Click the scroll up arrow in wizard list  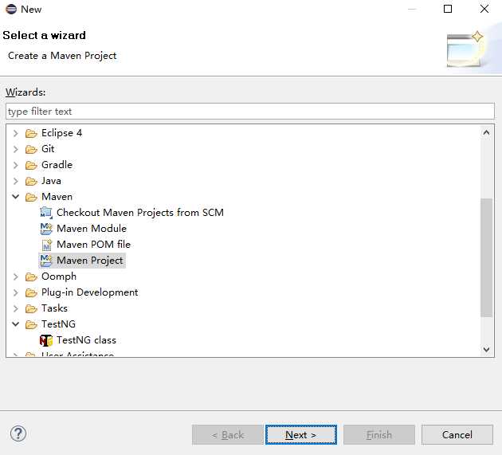[x=486, y=132]
